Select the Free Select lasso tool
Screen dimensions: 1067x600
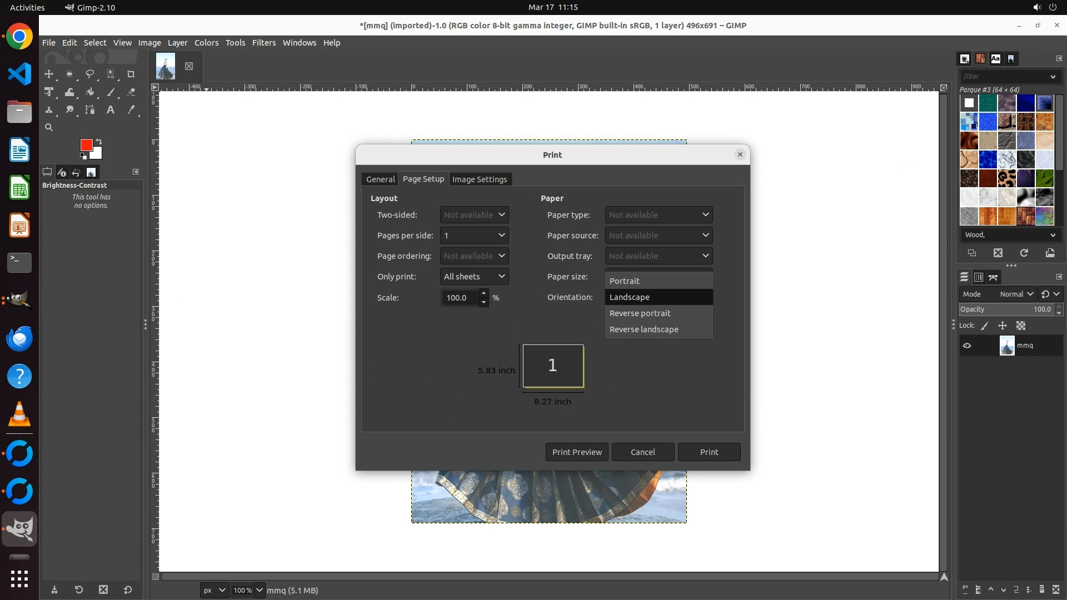(x=89, y=74)
